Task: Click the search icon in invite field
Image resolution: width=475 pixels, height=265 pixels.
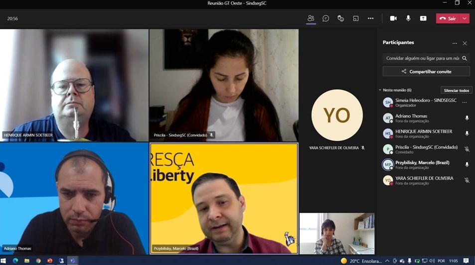Action: pos(465,58)
